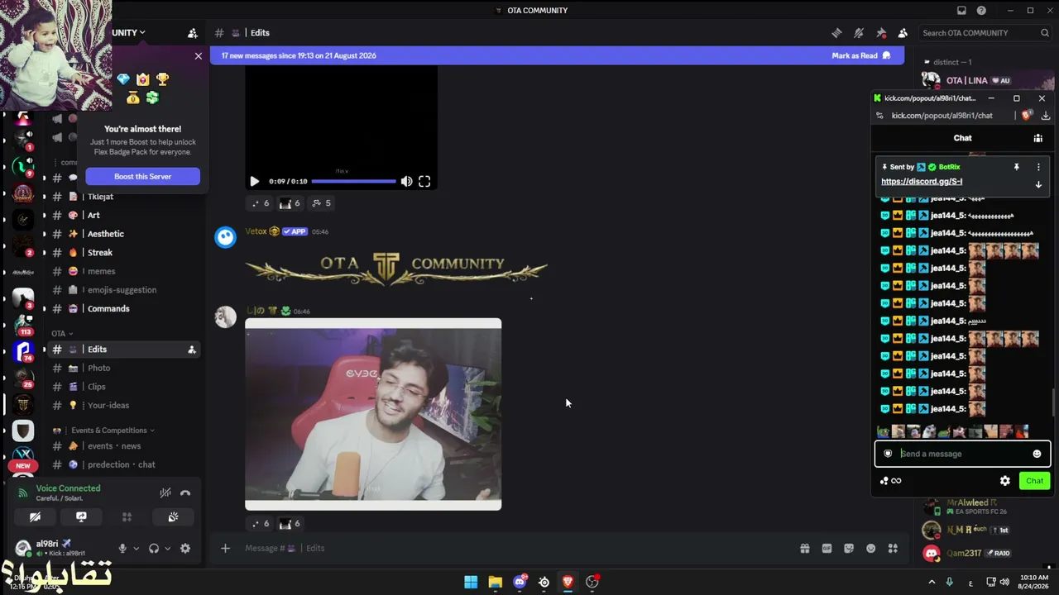Open microphone input options arrow
Image resolution: width=1059 pixels, height=595 pixels.
(137, 549)
